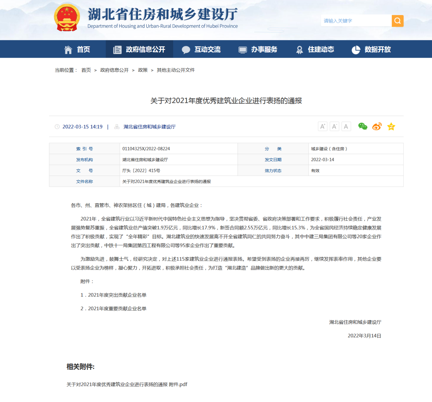Click the 湖北省住房和城乡建设厅 source link
This screenshot has height=402, width=432.
(150, 127)
